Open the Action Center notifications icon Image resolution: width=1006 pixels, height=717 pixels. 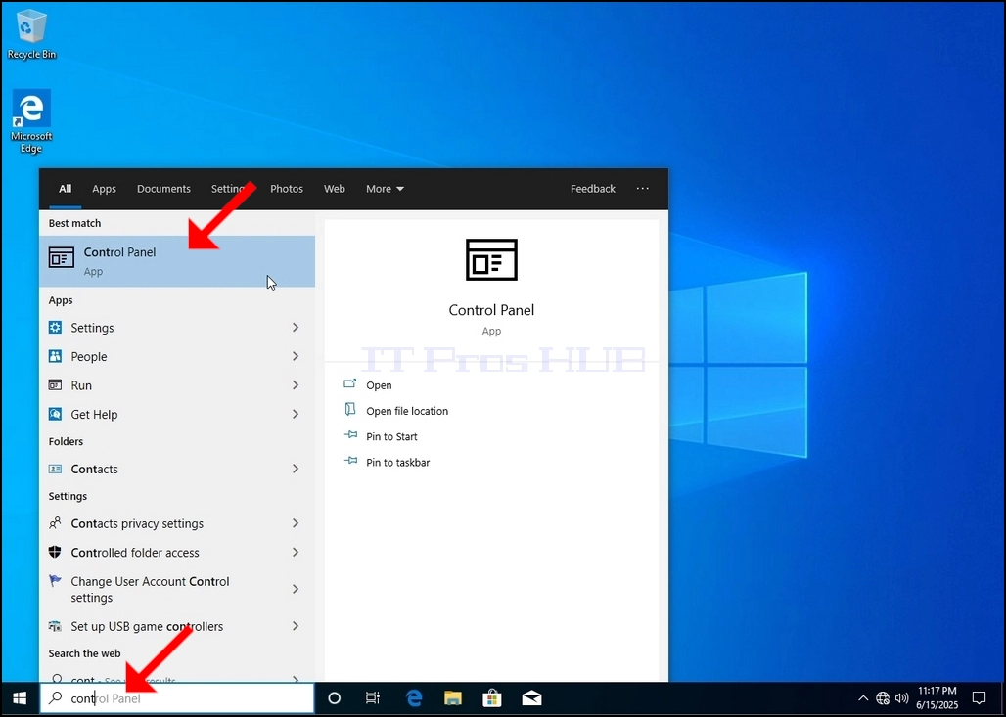tap(979, 698)
